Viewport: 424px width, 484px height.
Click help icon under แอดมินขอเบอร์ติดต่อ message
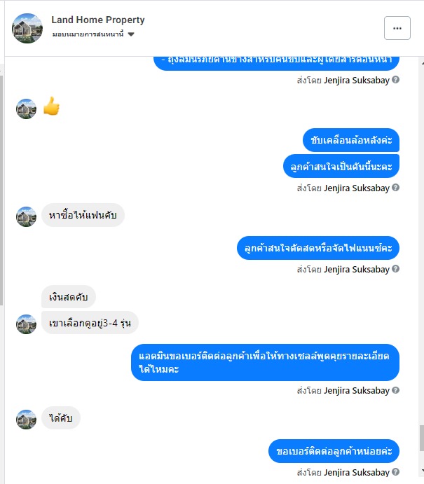click(x=395, y=390)
